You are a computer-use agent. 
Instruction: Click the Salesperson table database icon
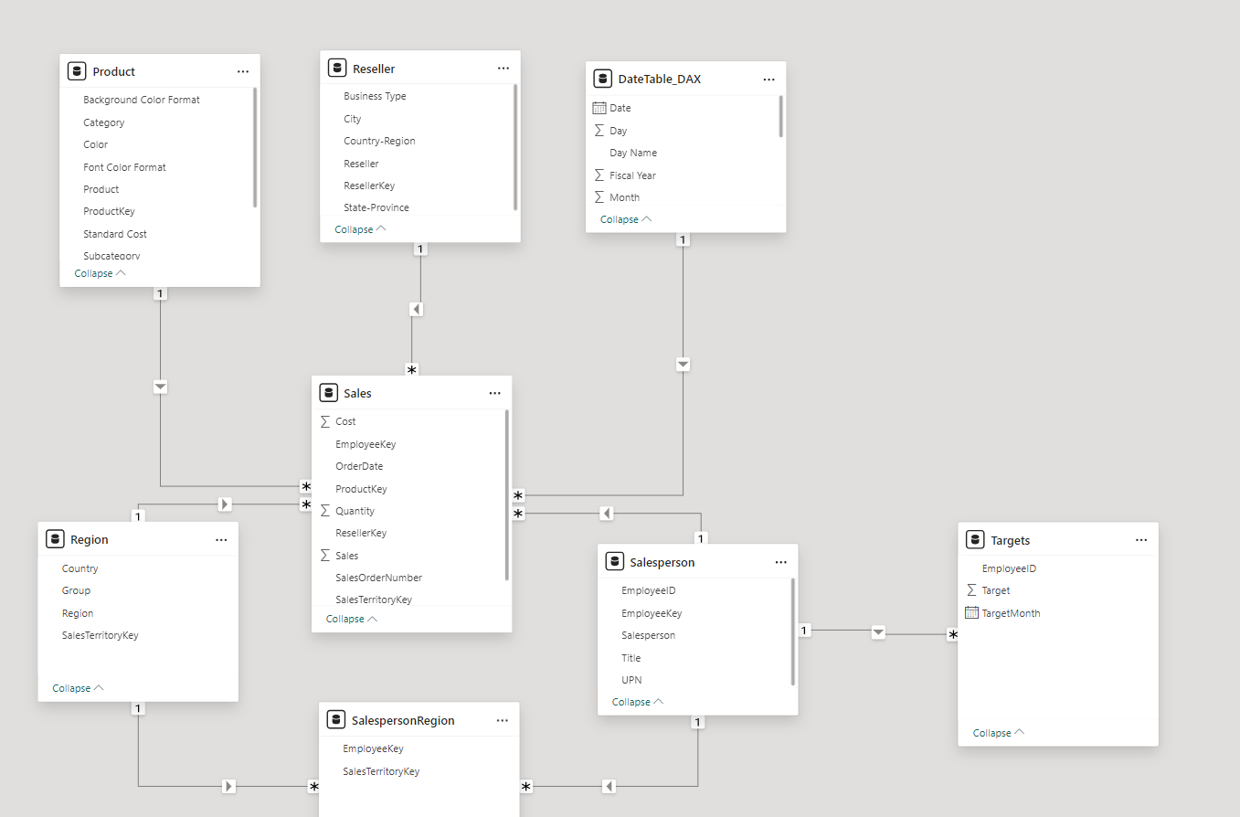614,562
